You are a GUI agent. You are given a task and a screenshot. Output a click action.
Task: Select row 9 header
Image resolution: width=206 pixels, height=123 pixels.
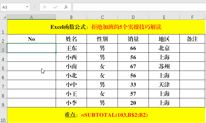[x=4, y=103]
